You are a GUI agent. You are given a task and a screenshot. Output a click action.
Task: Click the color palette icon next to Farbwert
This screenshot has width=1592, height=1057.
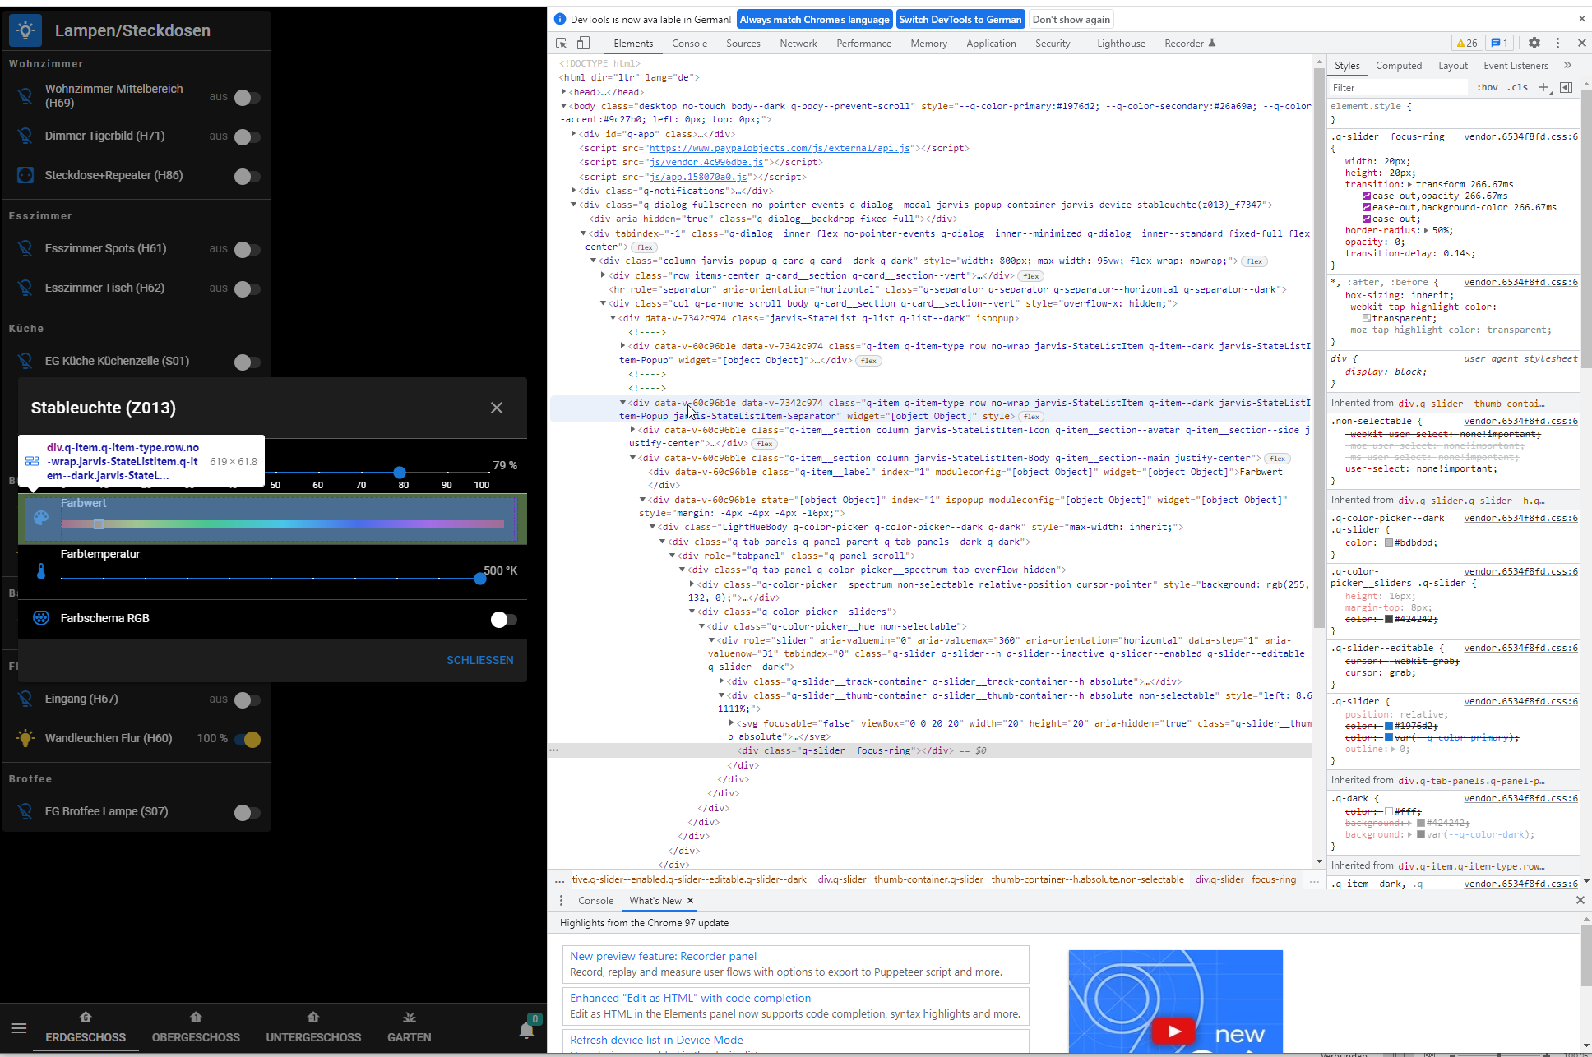coord(41,518)
